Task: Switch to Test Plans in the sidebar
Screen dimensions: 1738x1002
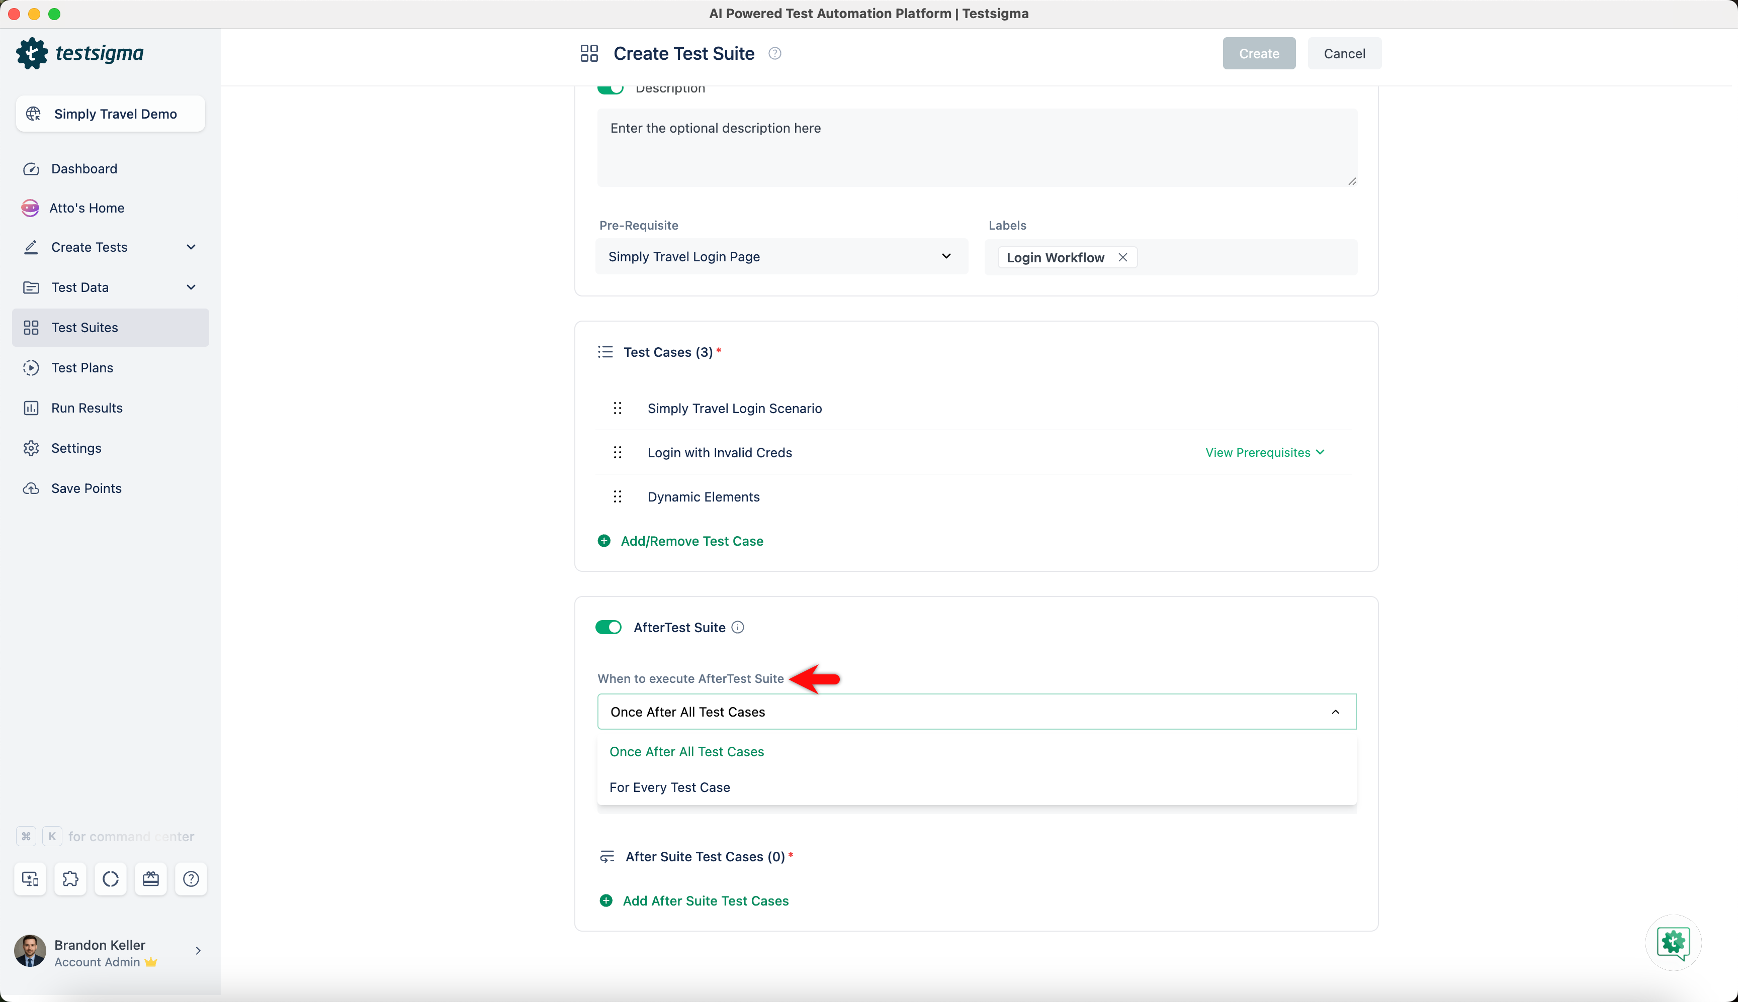Action: pos(82,367)
